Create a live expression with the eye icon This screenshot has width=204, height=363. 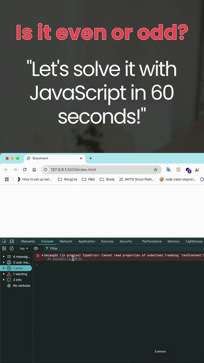pyautogui.click(x=36, y=249)
